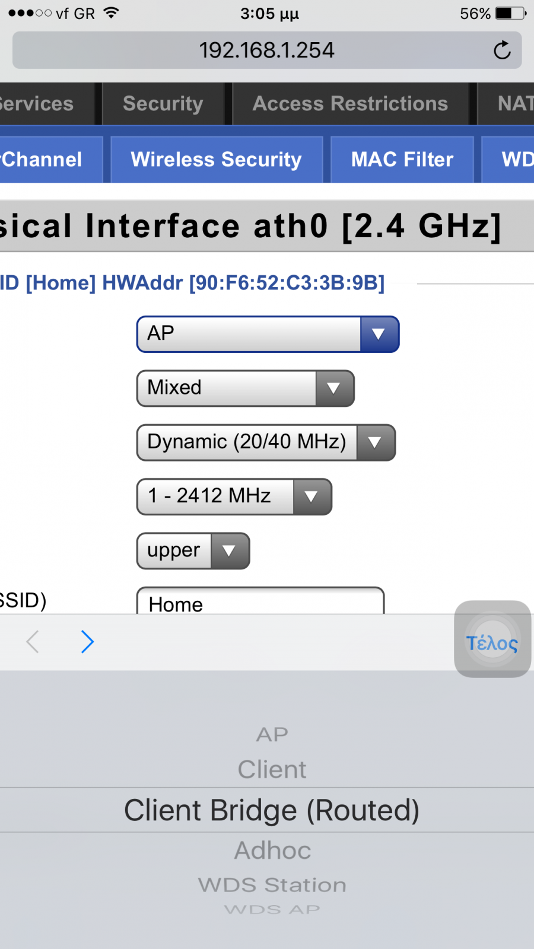Open the 1 - 2412 MHz channel dropdown
Viewport: 534px width, 949px height.
[x=234, y=496]
